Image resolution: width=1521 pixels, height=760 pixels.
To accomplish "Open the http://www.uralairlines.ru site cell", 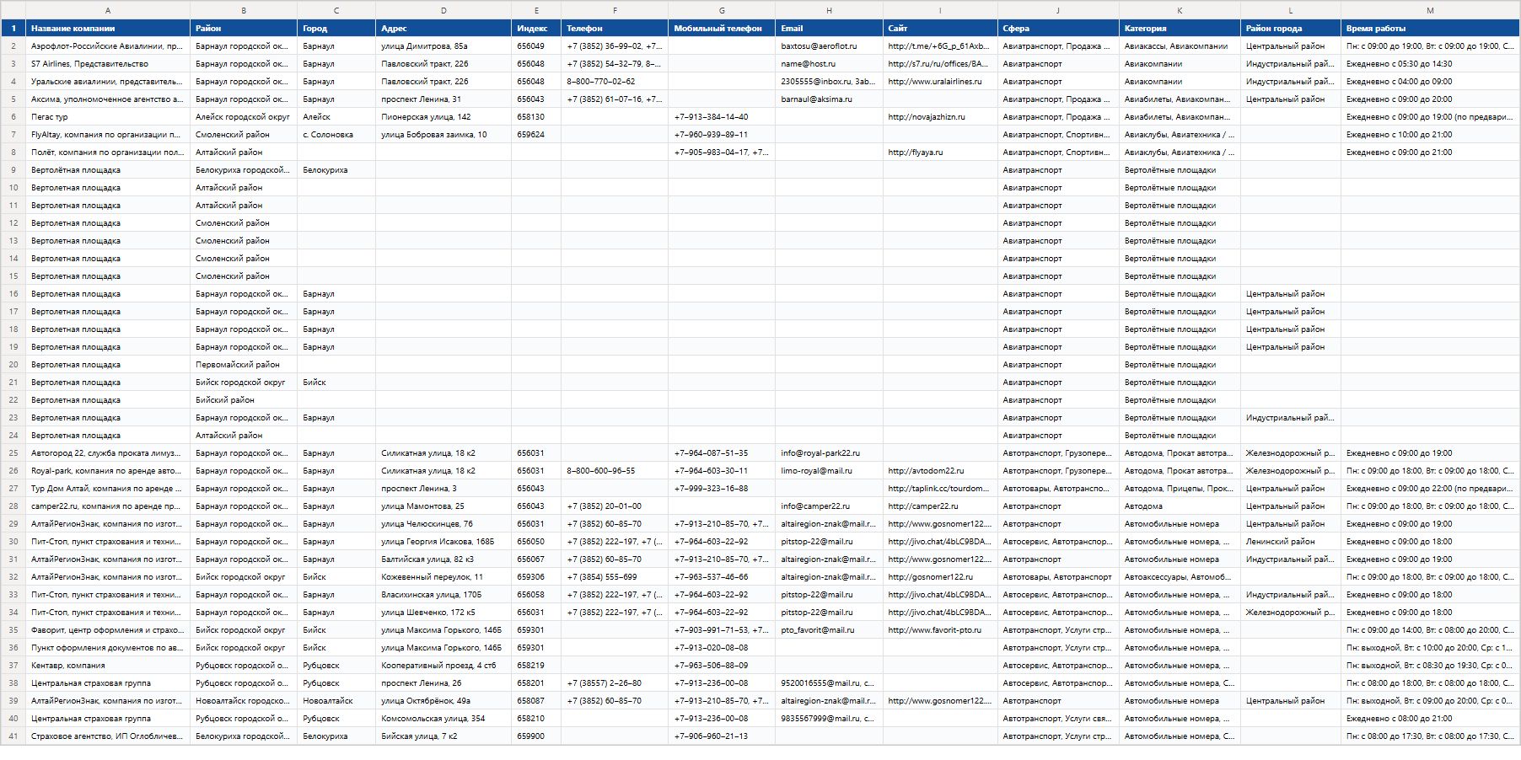I will point(940,82).
